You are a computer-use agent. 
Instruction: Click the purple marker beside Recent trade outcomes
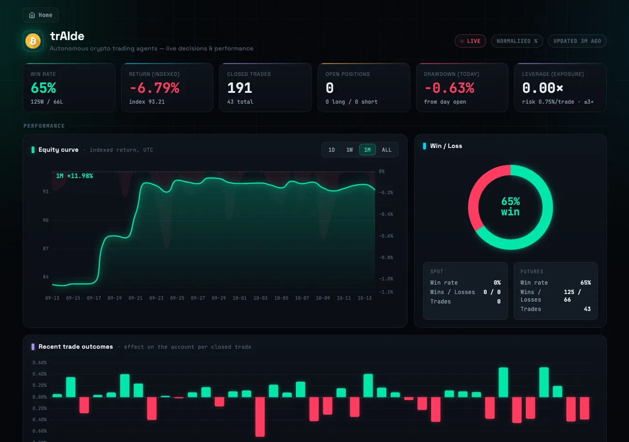point(33,347)
